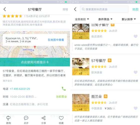Favorite 白兔子餐厅 with heart toggle
This screenshot has height=125, width=140.
tap(136, 36)
